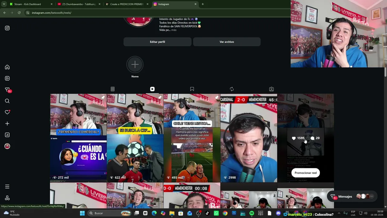387x218 pixels.
Task: Switch to the posts grid tab
Action: (x=112, y=89)
